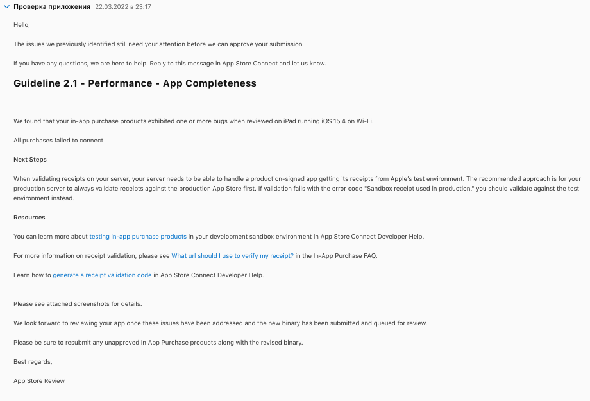The image size is (590, 401).
Task: Open the generate a receipt validation code link
Action: [102, 275]
